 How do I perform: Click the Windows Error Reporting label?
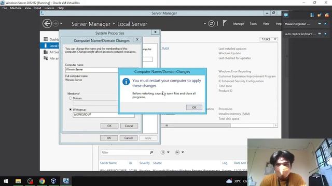235,71
